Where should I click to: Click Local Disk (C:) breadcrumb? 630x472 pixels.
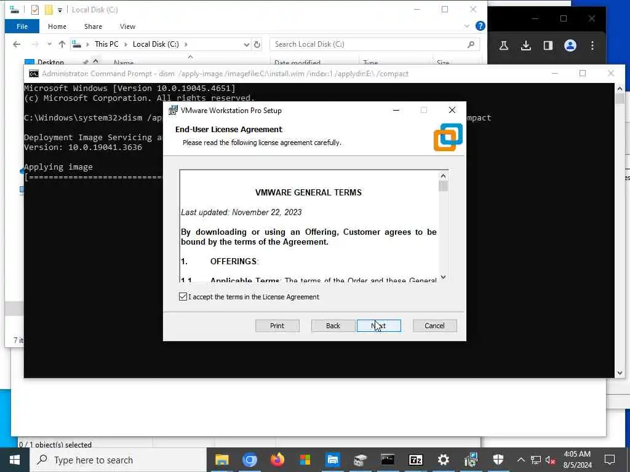pos(156,44)
